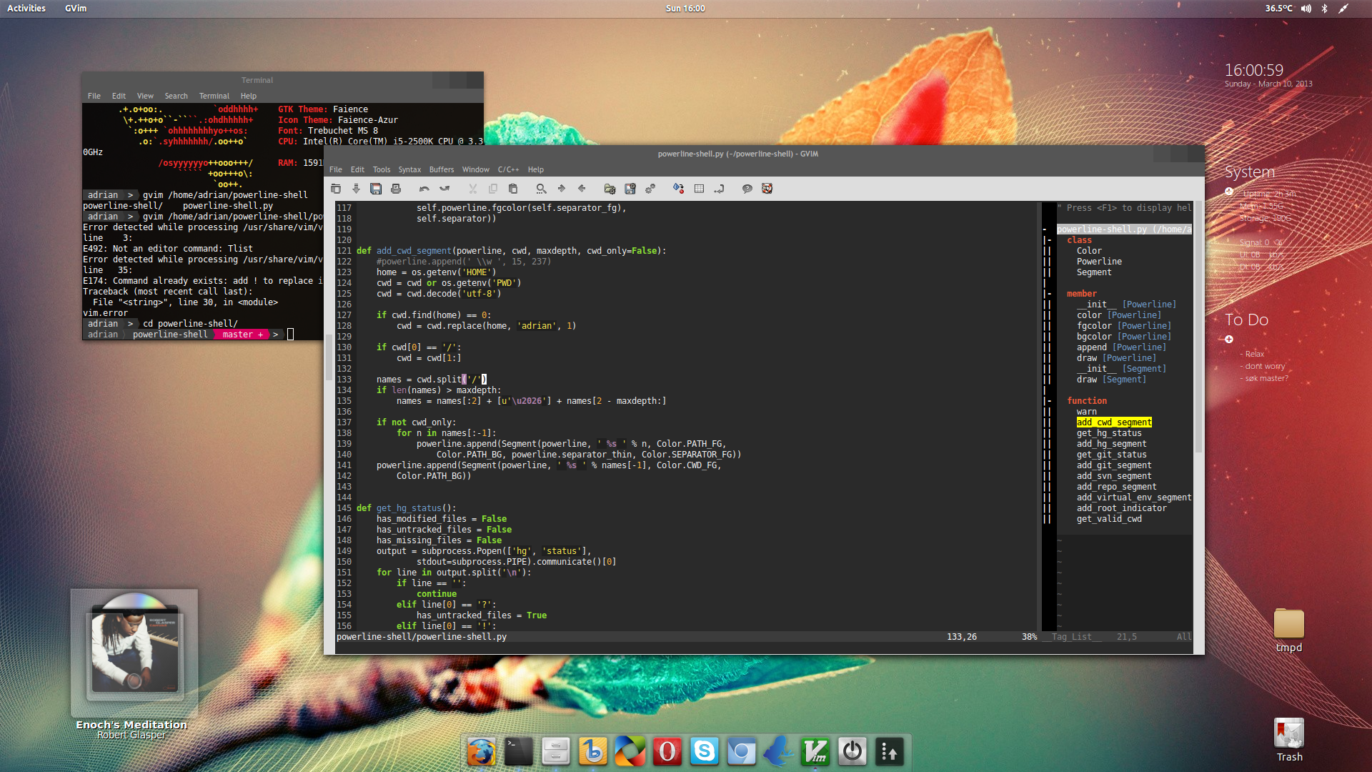Click the Make build icon
Image resolution: width=1372 pixels, height=772 pixels.
678,189
